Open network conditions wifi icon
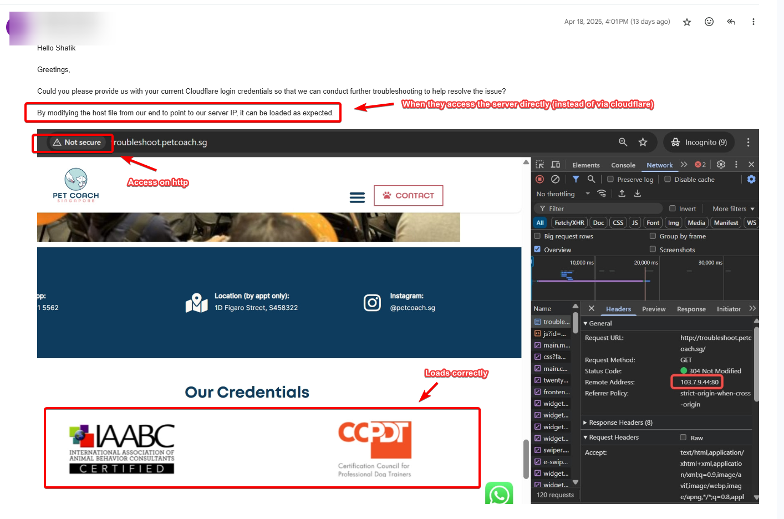This screenshot has width=784, height=519. coord(602,194)
